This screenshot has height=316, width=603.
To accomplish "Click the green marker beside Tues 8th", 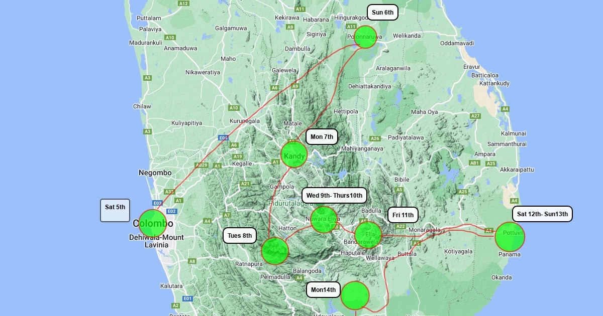I will click(x=275, y=251).
